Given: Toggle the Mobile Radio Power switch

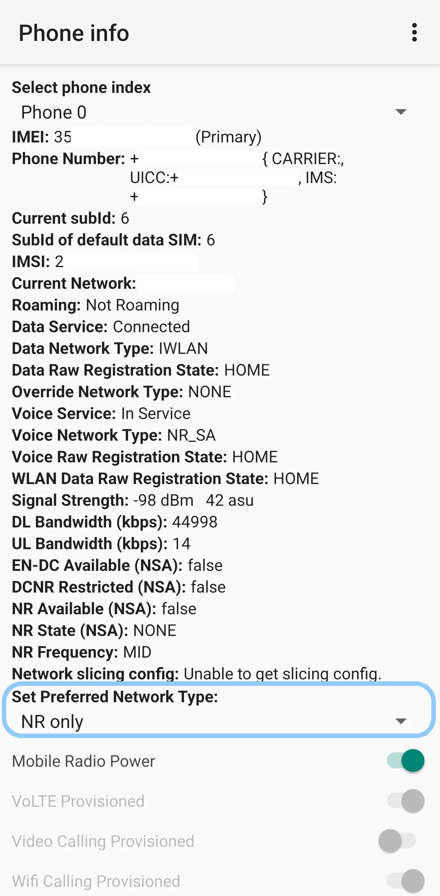Looking at the screenshot, I should 405,761.
